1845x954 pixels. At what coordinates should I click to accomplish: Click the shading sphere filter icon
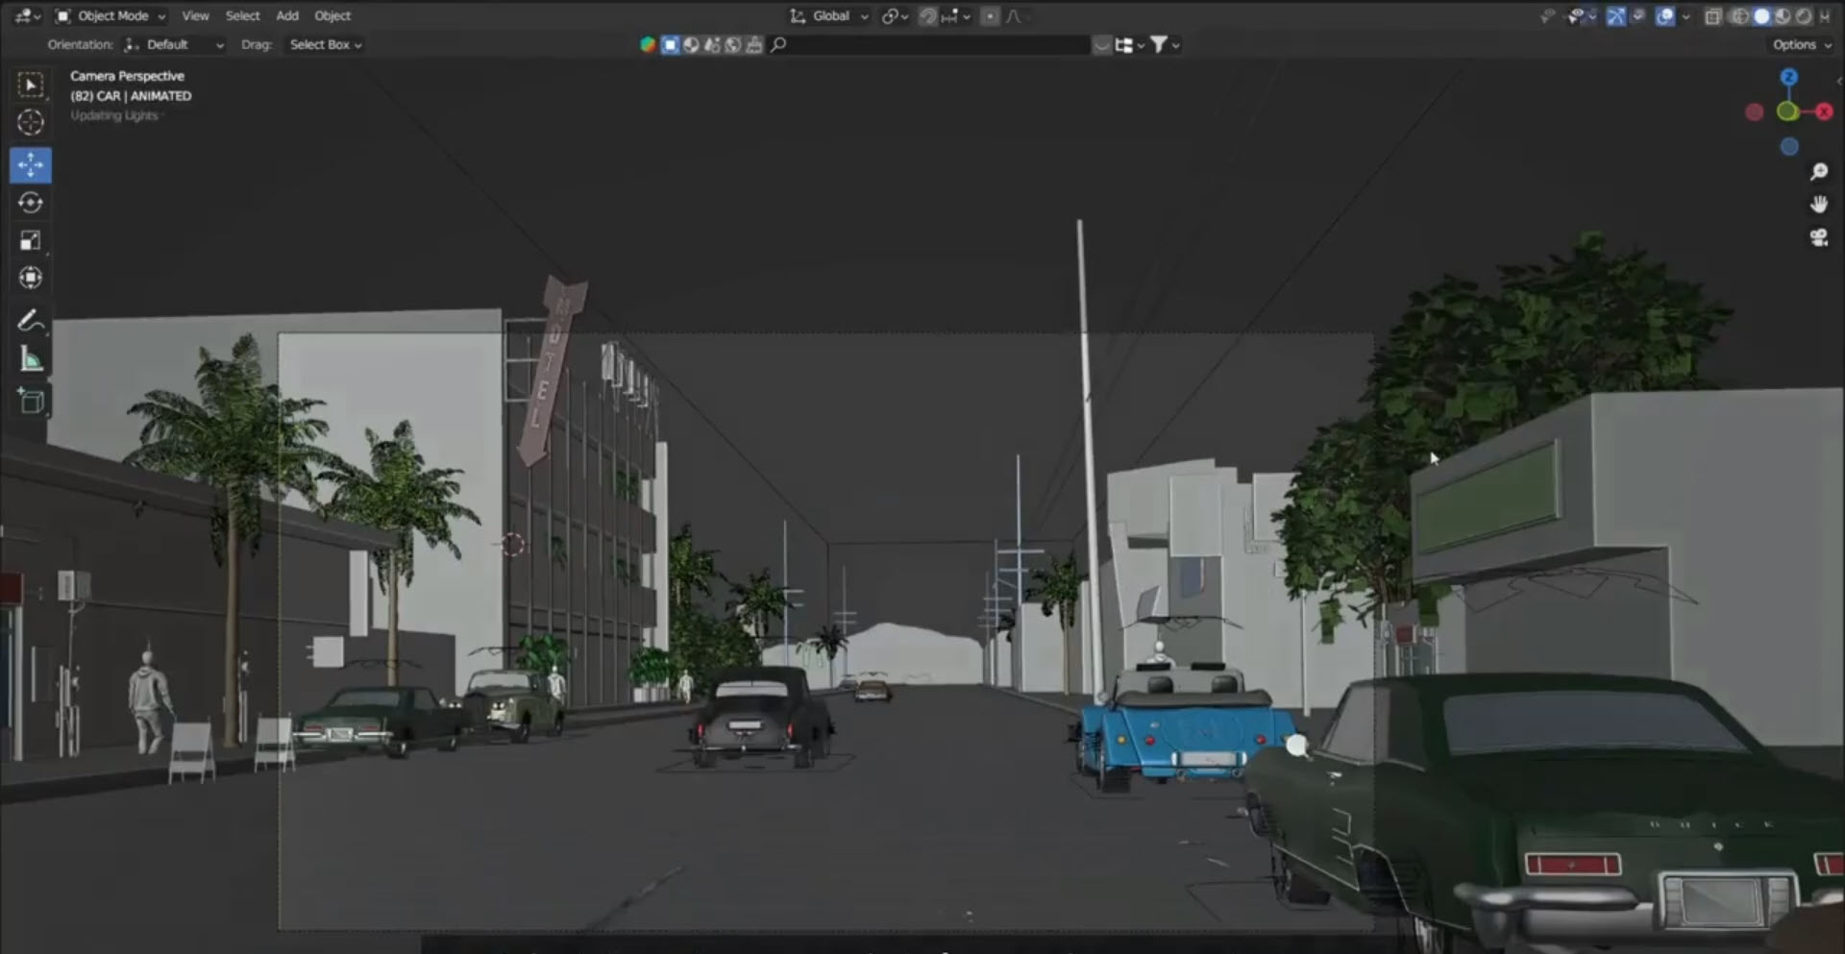pyautogui.click(x=691, y=44)
